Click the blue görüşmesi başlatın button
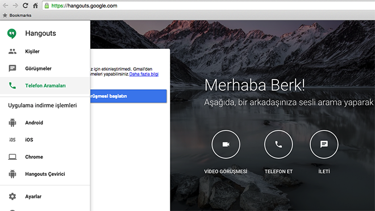Screen dimensions: 375x211 (x=128, y=96)
